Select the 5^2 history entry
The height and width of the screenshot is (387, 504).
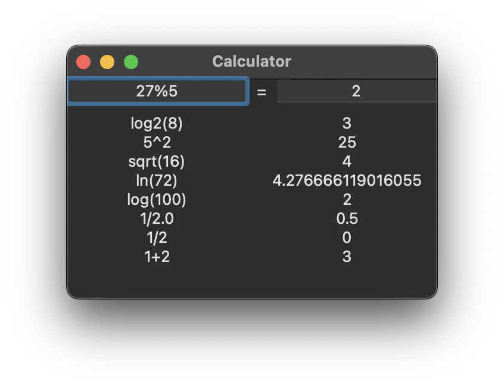(x=157, y=142)
